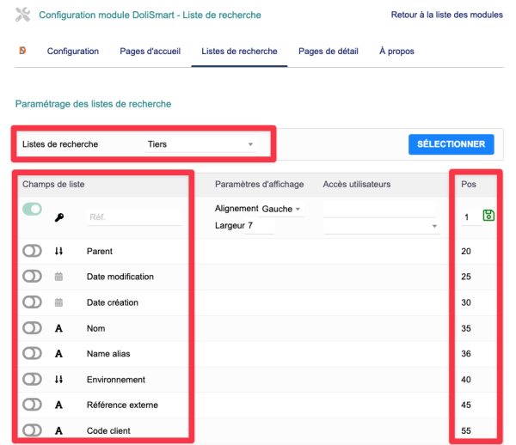Click the green save icon in Pos column

click(488, 216)
